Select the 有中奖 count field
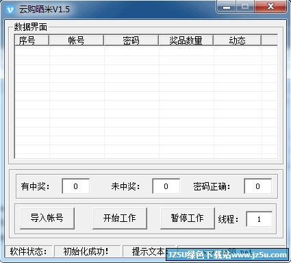Screen dimensions: 291x263 [x=76, y=186]
